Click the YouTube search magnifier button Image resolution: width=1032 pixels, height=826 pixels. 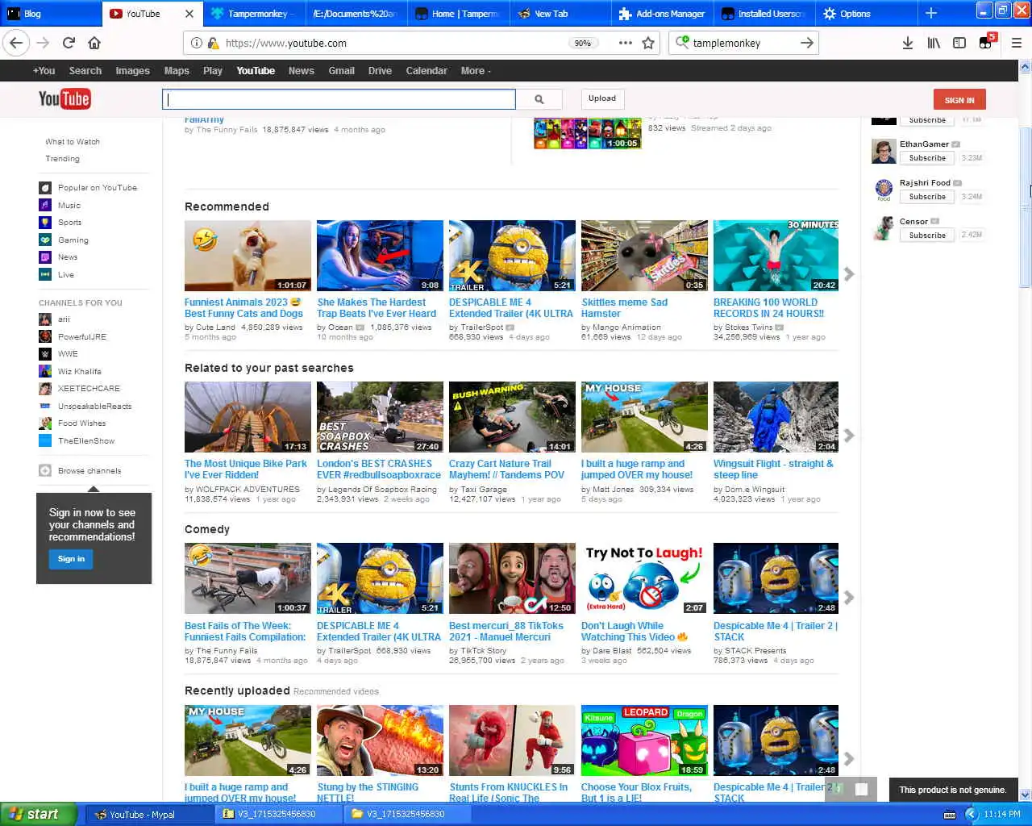(x=539, y=99)
